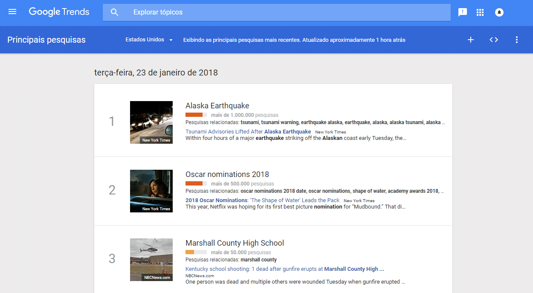Viewport: 533px width, 293px height.
Task: Select the 'mais de 1.000.000 pesquisas' text
Action: [x=245, y=115]
